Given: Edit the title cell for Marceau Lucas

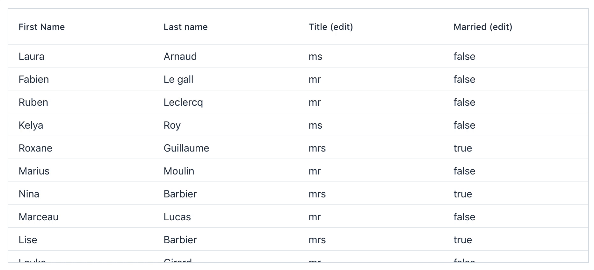Looking at the screenshot, I should coord(315,217).
